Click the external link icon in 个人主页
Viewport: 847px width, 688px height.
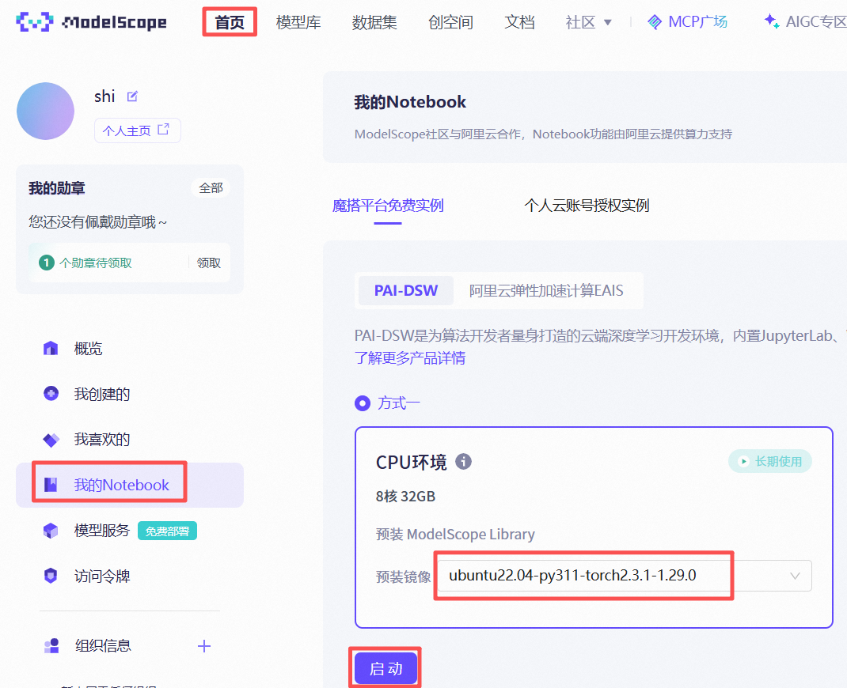(x=163, y=130)
